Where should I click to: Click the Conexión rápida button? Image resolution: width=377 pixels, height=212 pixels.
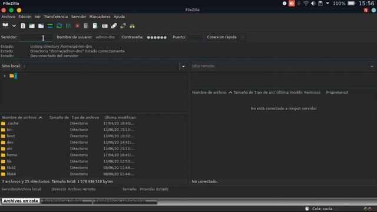(x=221, y=37)
